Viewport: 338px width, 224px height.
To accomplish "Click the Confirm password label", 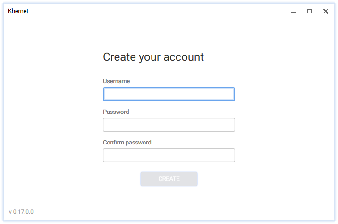I will [x=127, y=143].
